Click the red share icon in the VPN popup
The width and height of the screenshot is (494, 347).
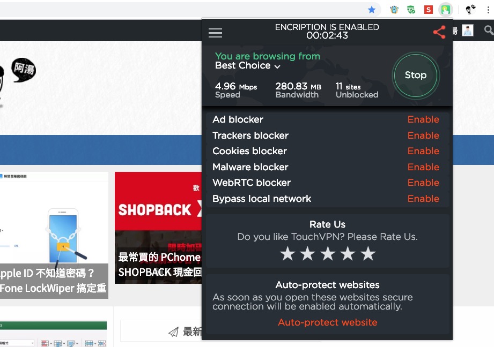(x=439, y=32)
